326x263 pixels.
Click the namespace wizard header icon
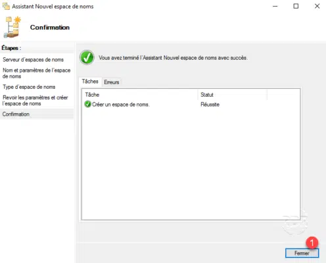point(12,27)
